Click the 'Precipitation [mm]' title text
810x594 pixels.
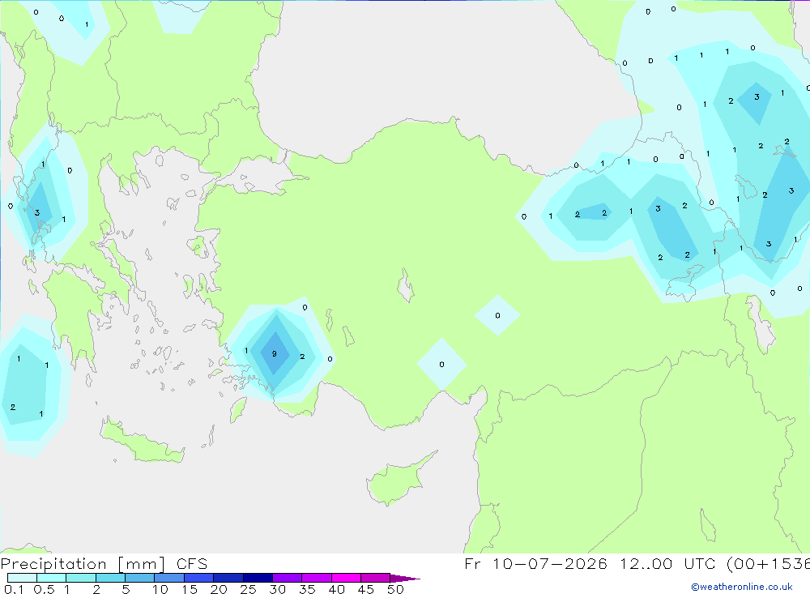point(83,564)
